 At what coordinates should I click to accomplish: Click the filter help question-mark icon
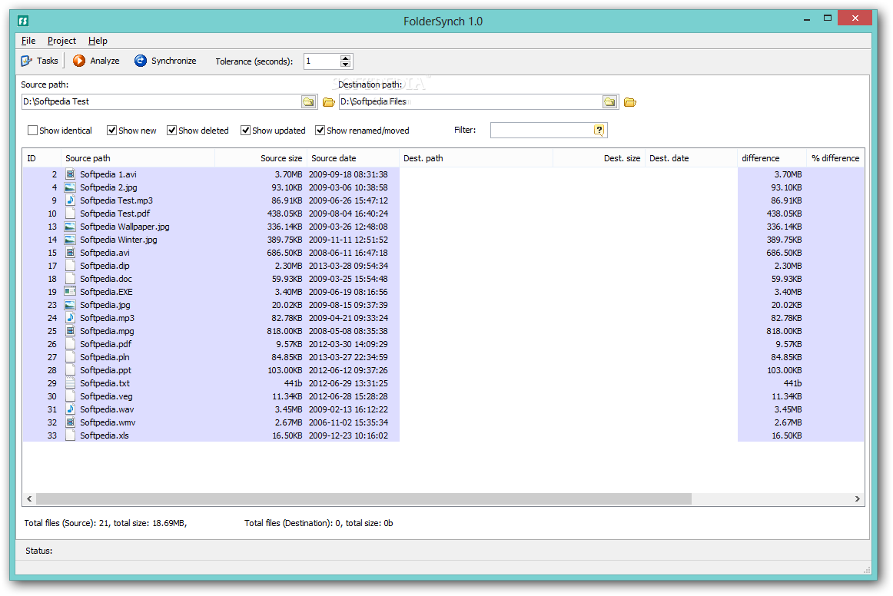[x=599, y=130]
